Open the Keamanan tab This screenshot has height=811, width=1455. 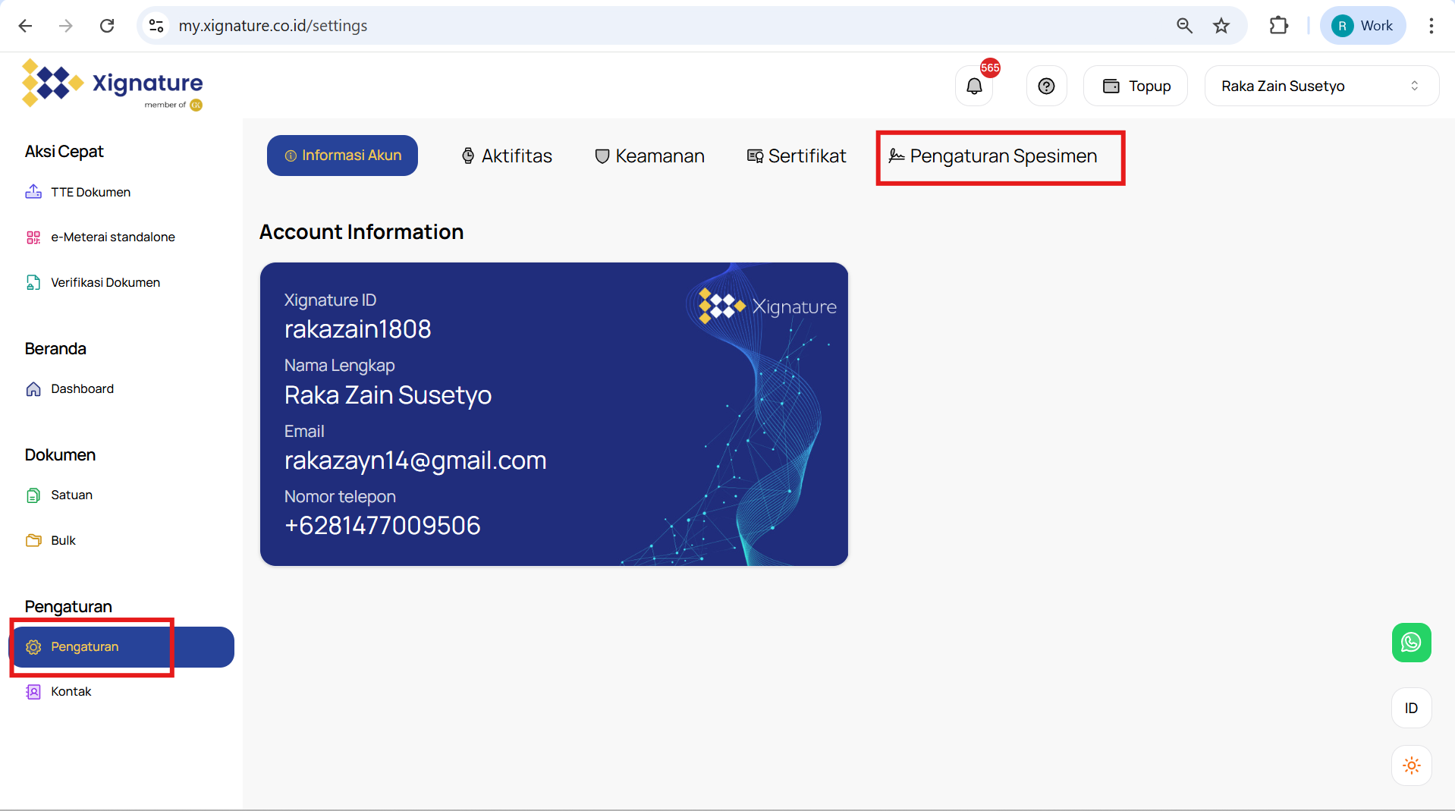tap(649, 156)
